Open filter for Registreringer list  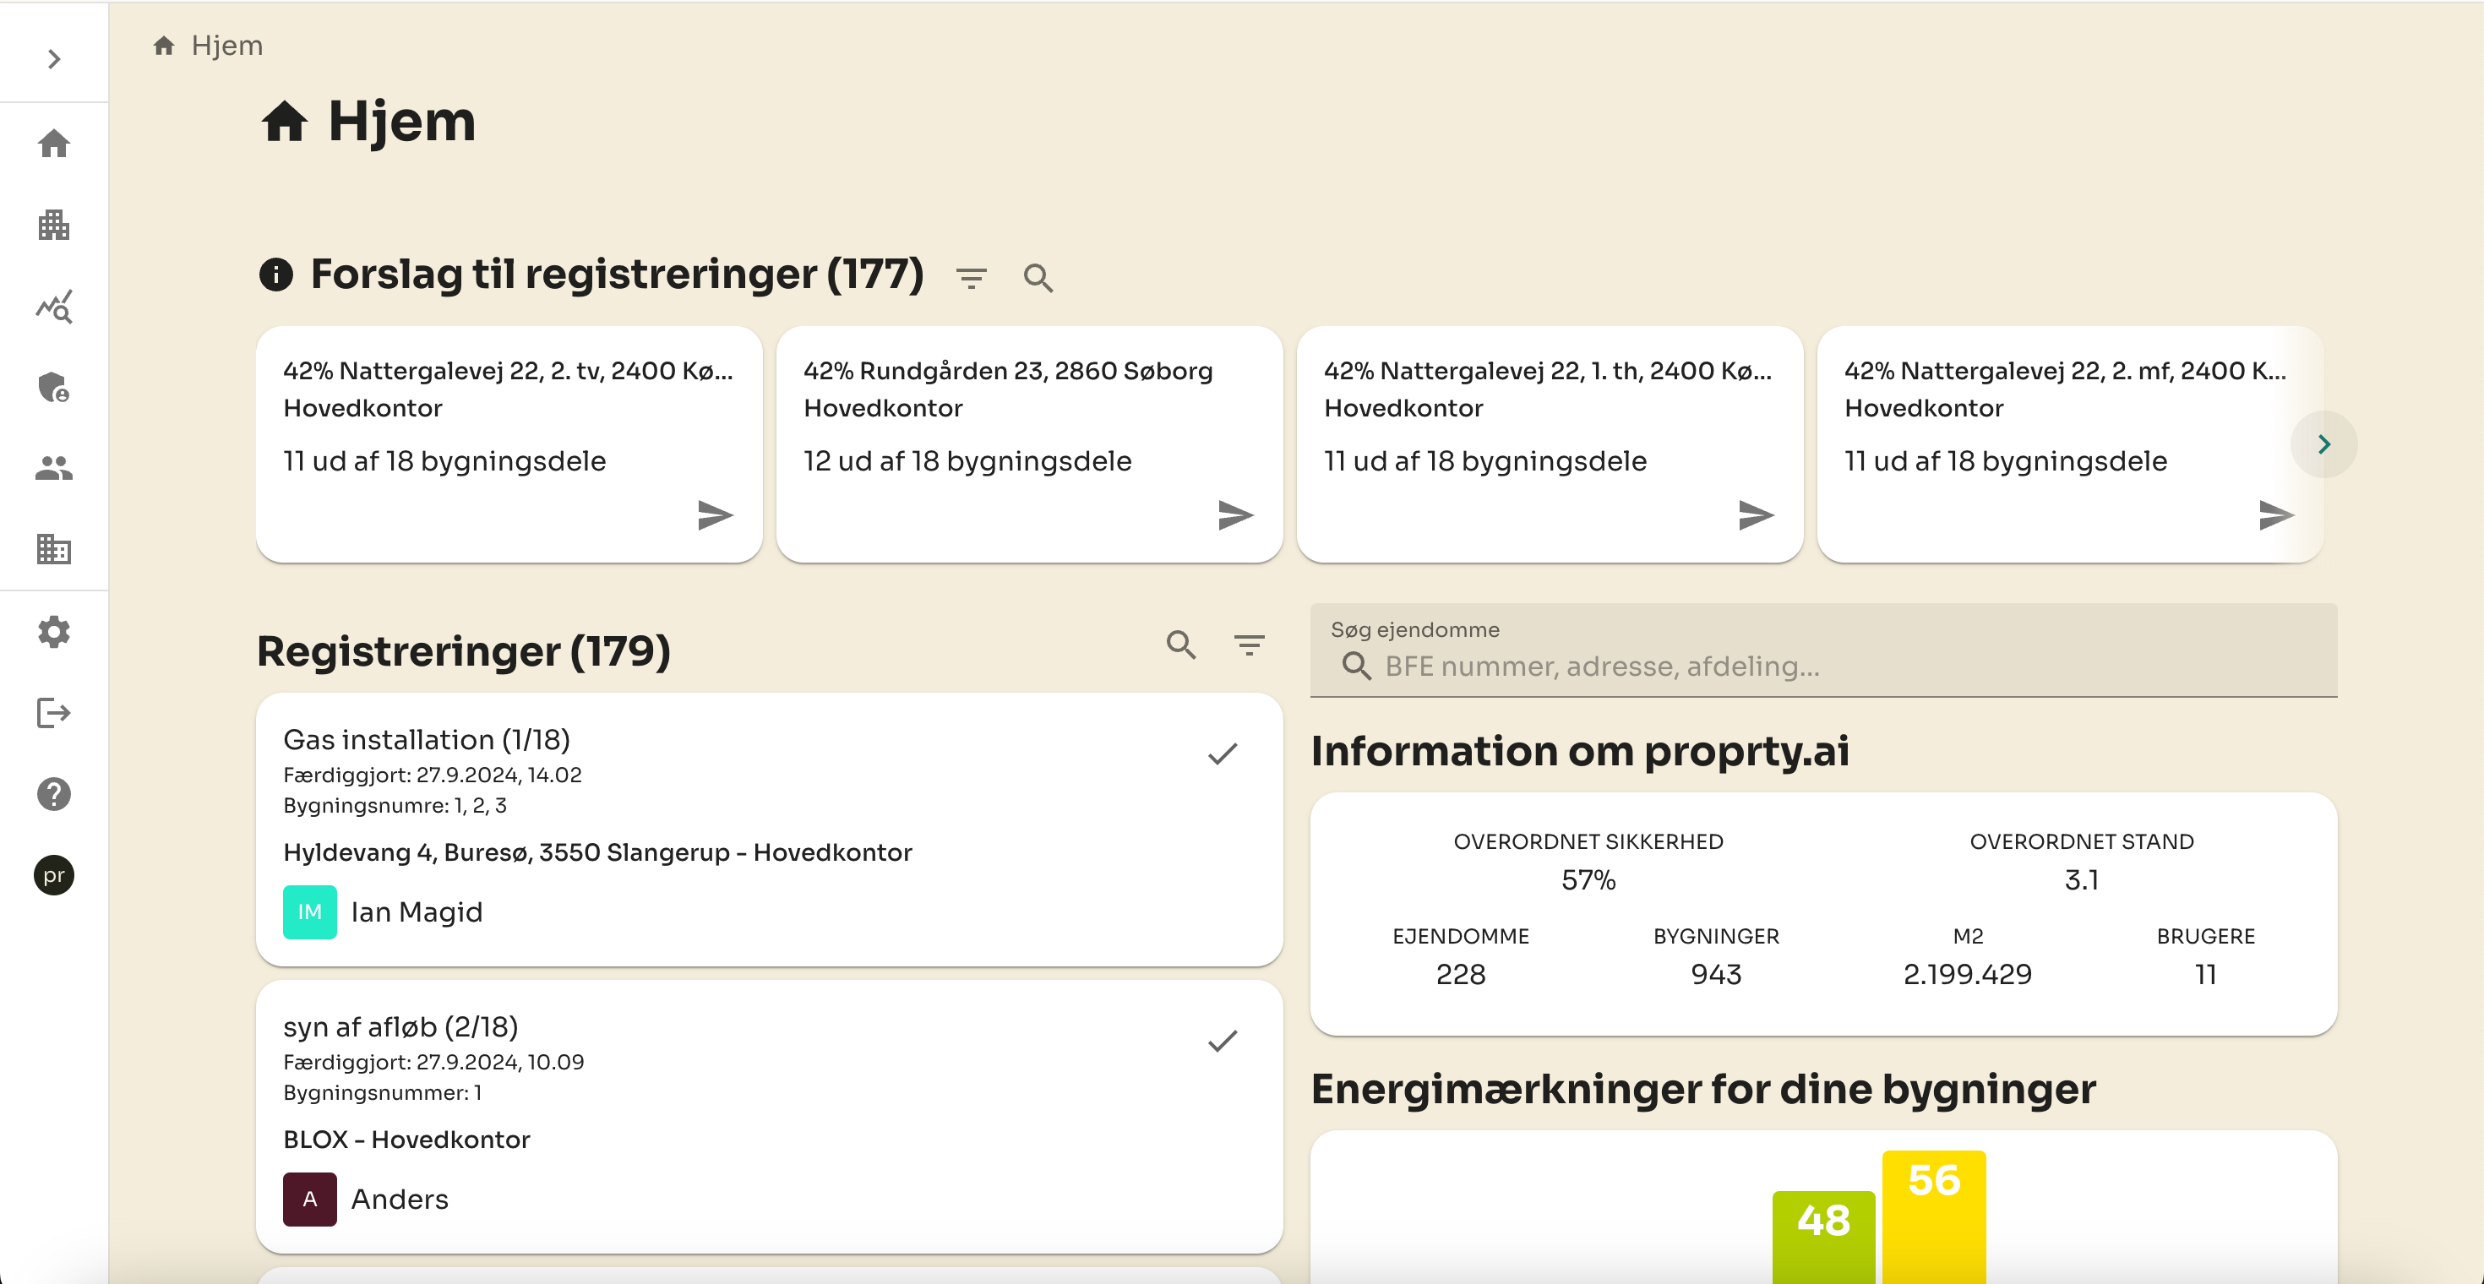coord(1249,645)
